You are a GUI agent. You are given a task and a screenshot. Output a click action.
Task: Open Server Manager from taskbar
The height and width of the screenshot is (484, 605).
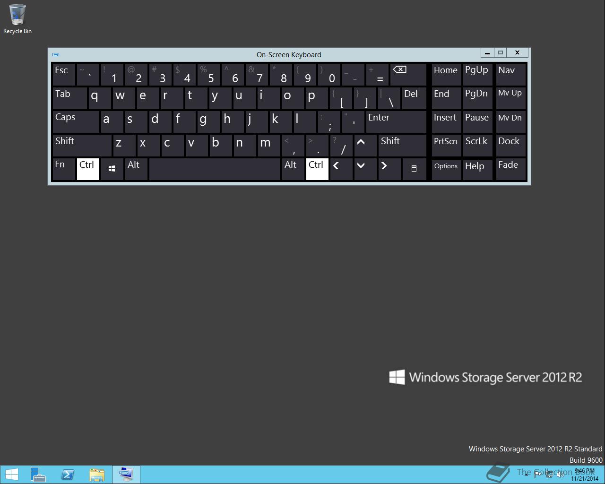click(x=38, y=475)
